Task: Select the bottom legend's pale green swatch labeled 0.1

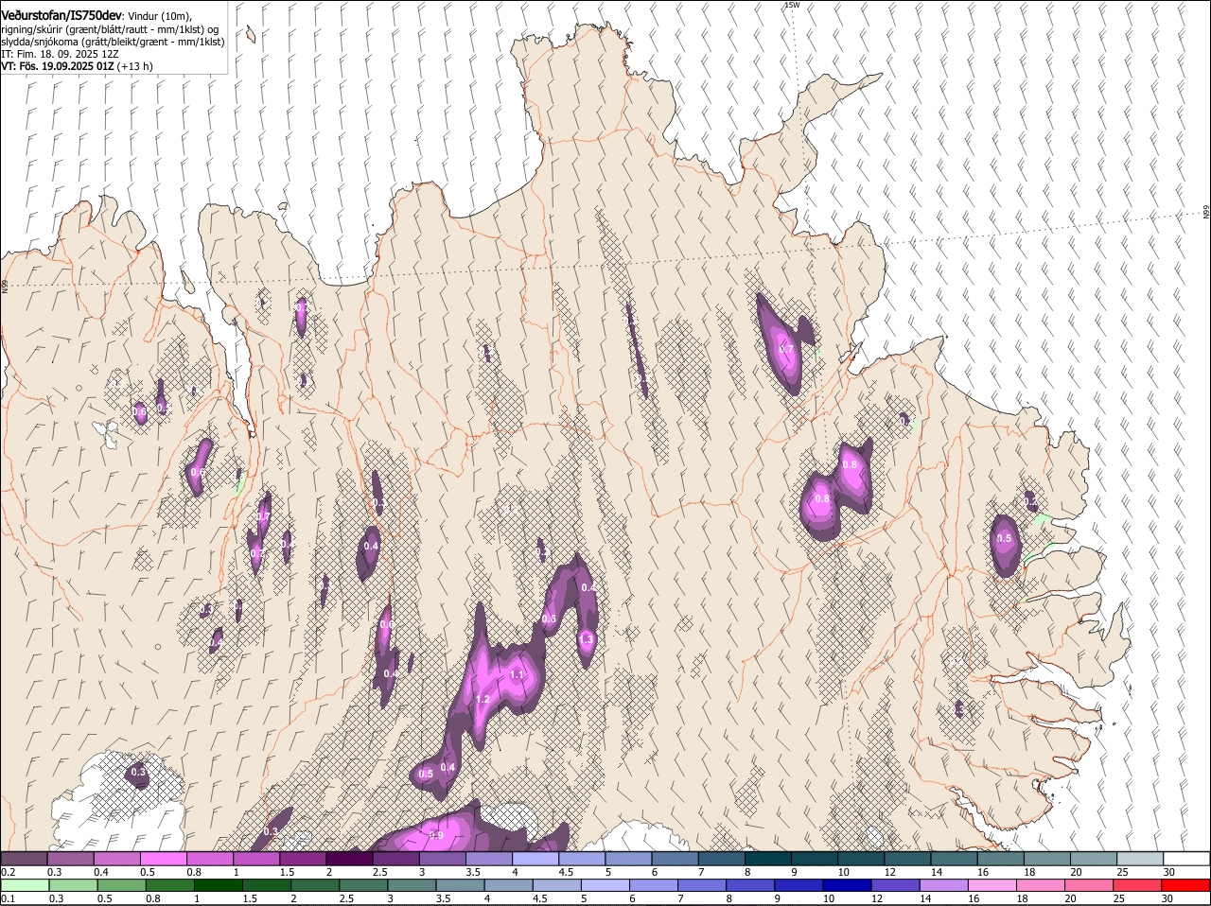Action: 25,885
